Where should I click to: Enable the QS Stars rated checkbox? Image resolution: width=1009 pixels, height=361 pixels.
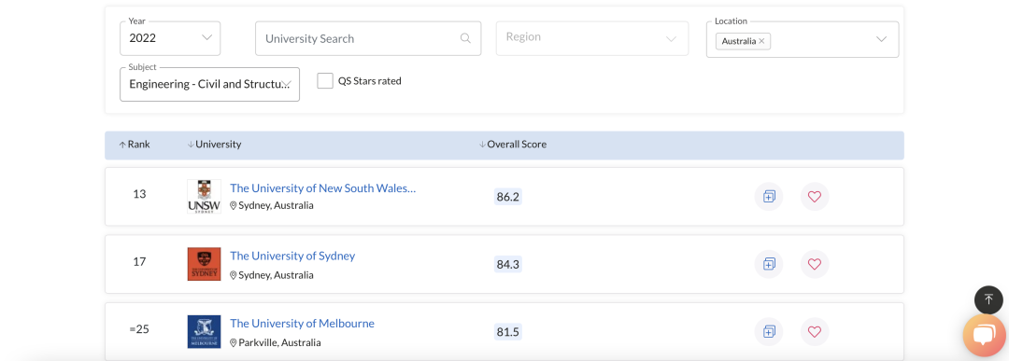tap(325, 81)
